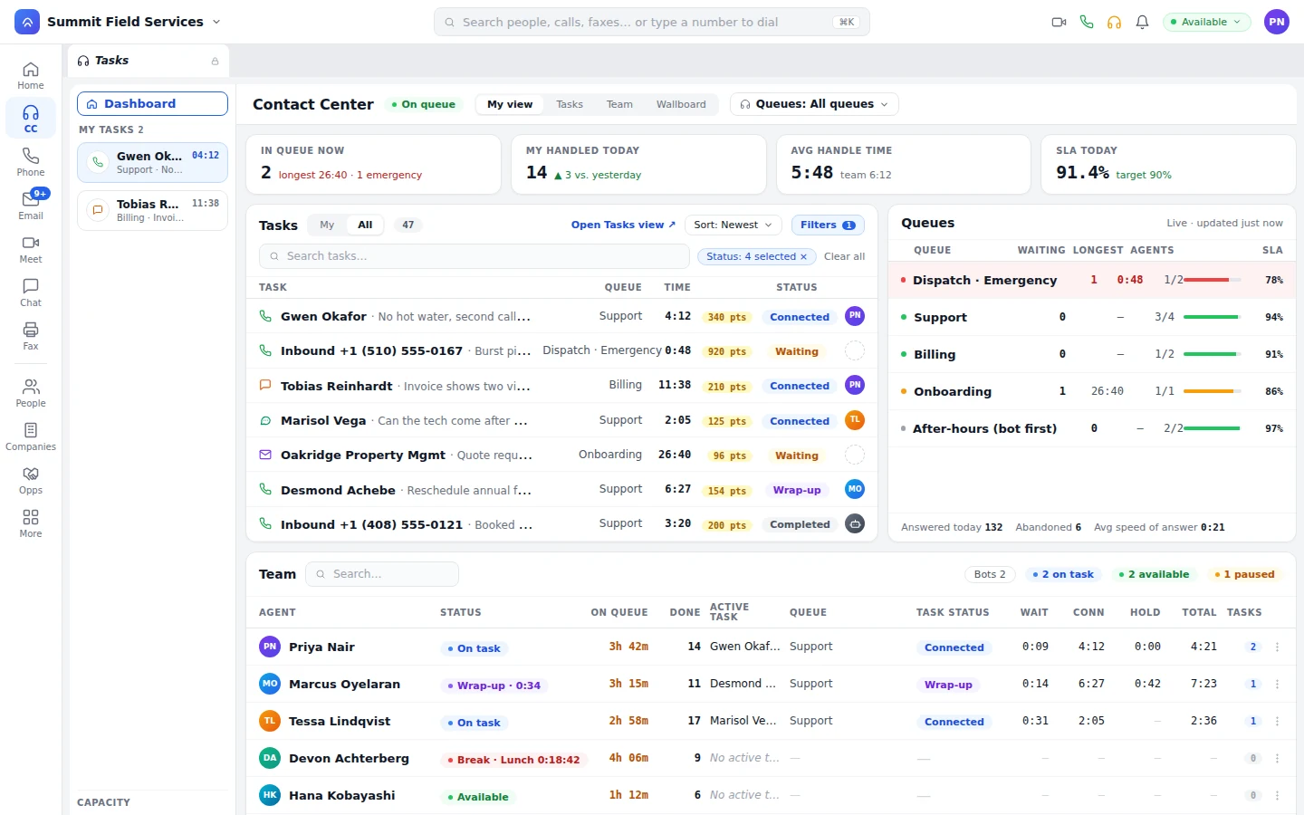
Task: Click the Team search field
Action: click(382, 575)
